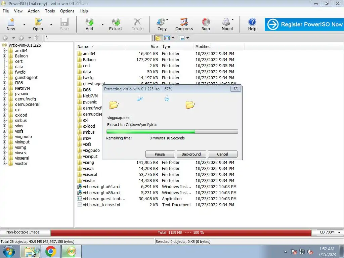
Task: Click the volume muted tray icon
Action: pyautogui.click(x=310, y=252)
